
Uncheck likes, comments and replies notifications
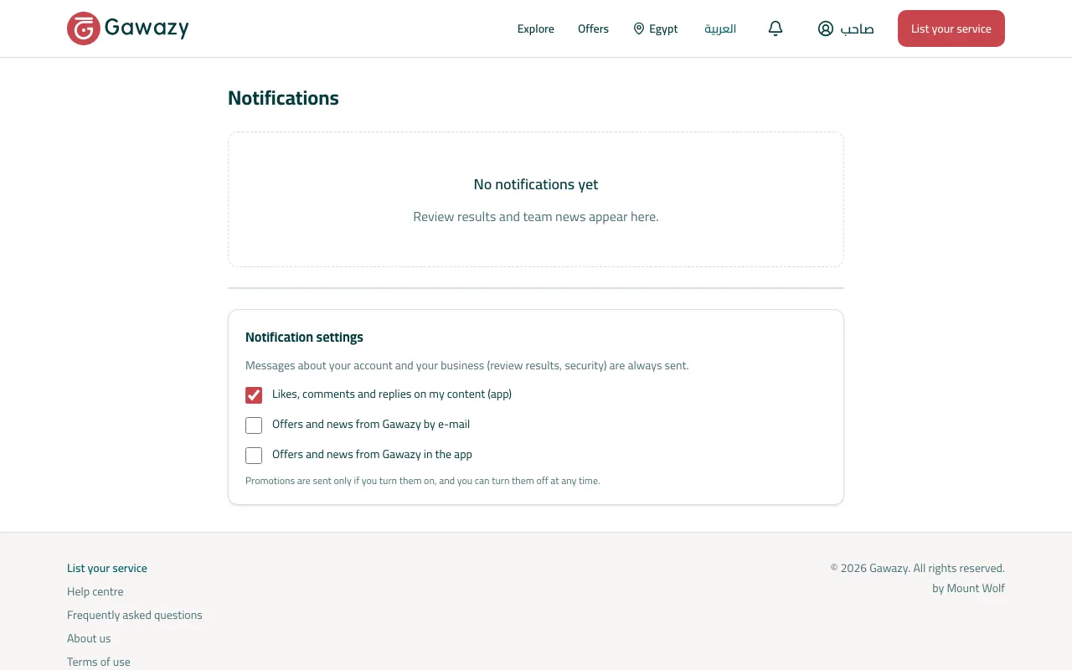tap(254, 394)
